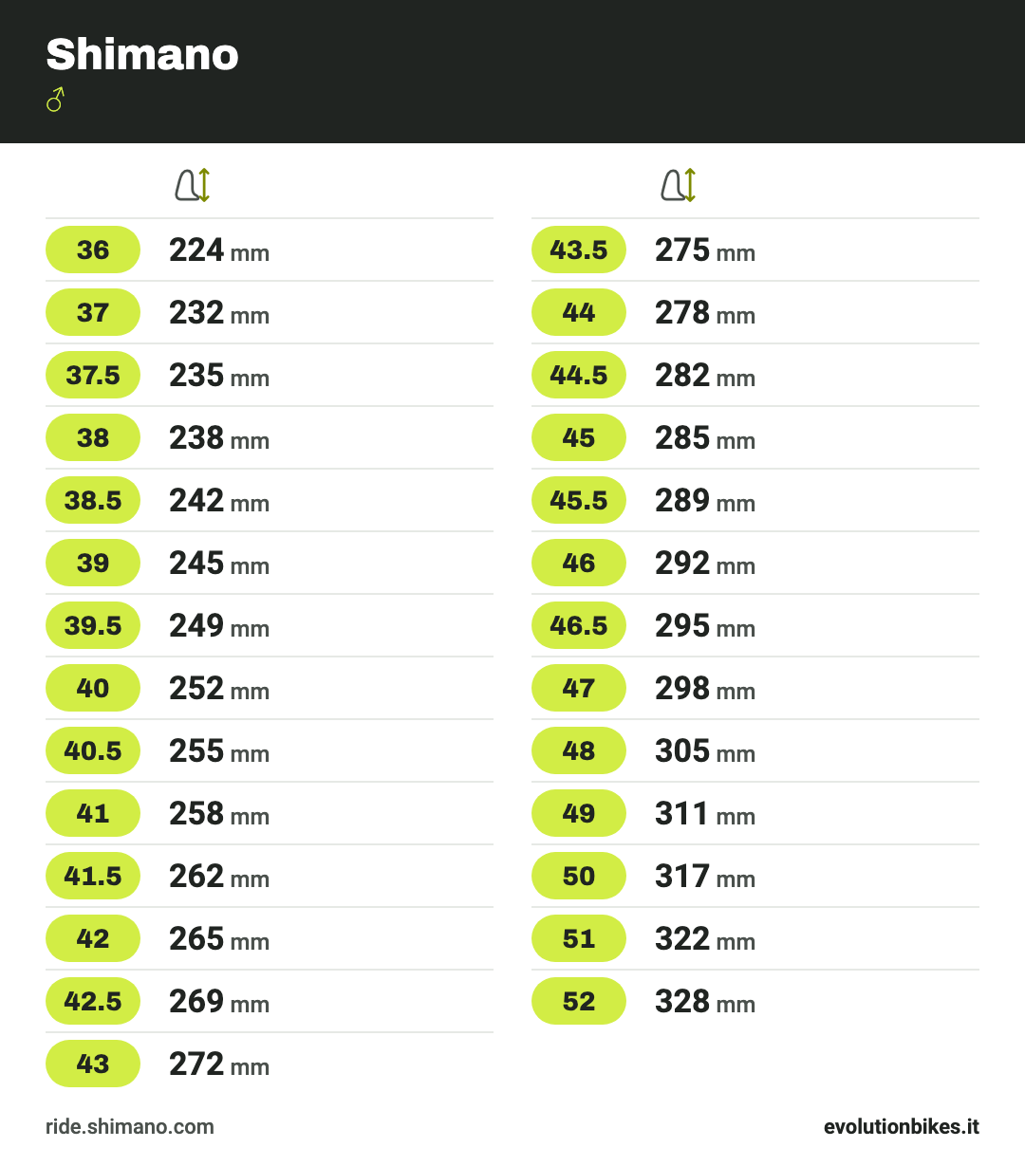
Task: Pick the size 42.5 badge
Action: point(93,1001)
